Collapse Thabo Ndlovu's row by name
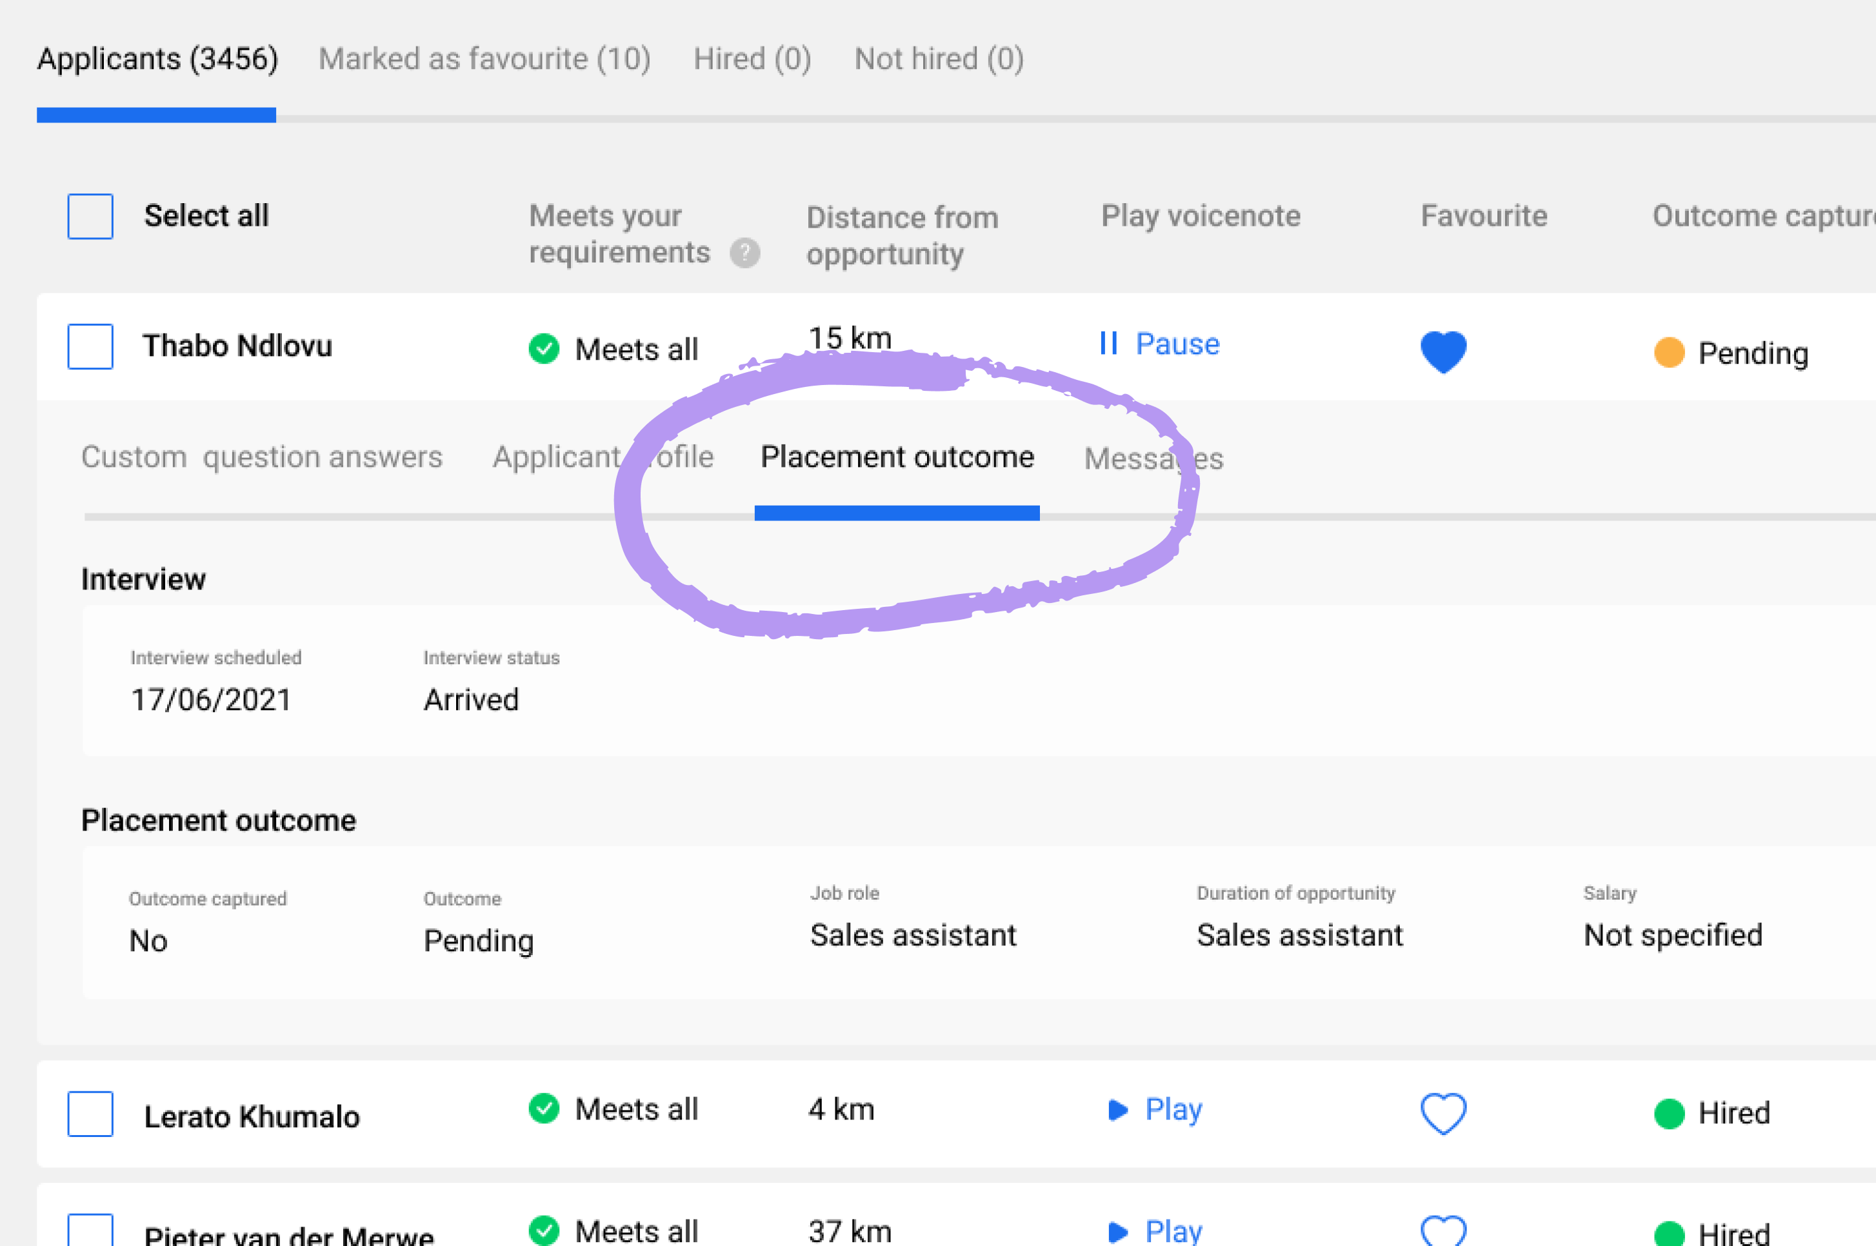 tap(237, 346)
